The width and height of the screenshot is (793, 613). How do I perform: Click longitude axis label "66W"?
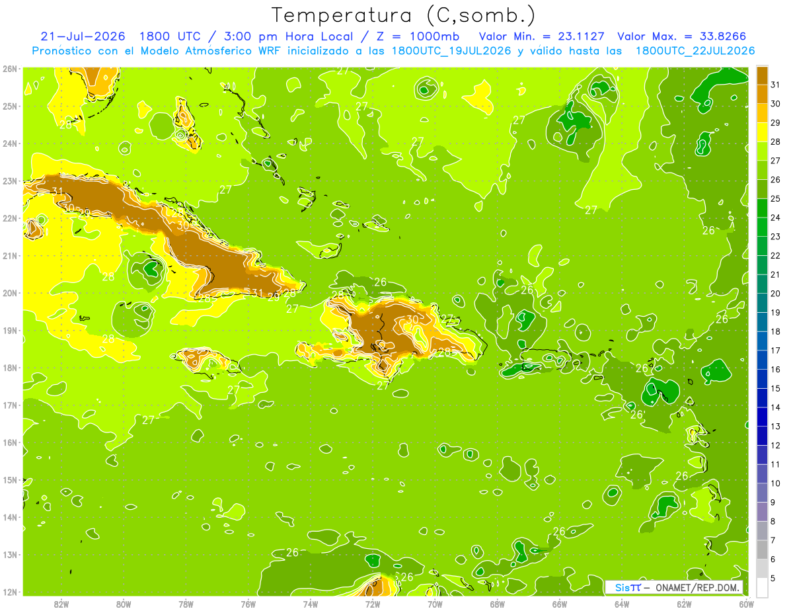pyautogui.click(x=560, y=604)
